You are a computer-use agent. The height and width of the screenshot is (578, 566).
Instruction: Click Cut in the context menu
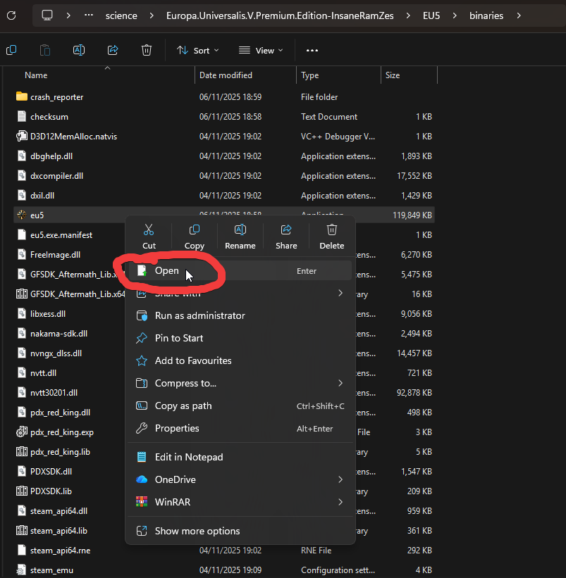coord(149,237)
